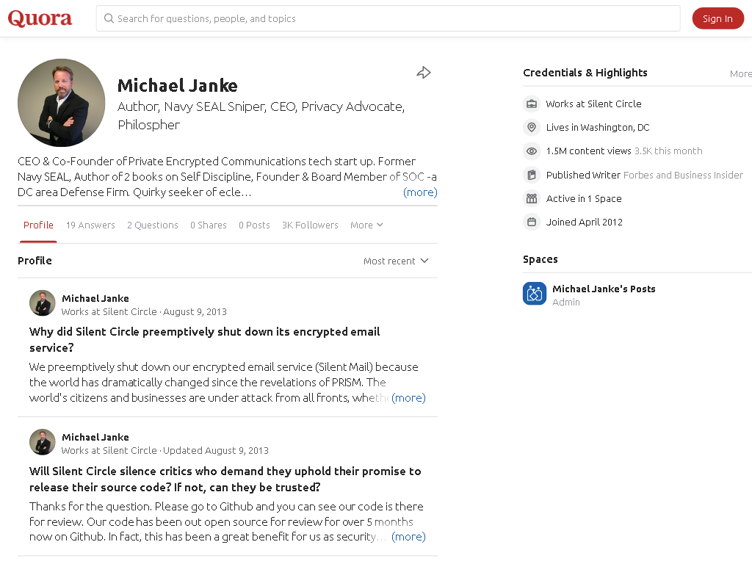Click Active in 1 Space text
Screen dimensions: 752x564
pyautogui.click(x=584, y=198)
